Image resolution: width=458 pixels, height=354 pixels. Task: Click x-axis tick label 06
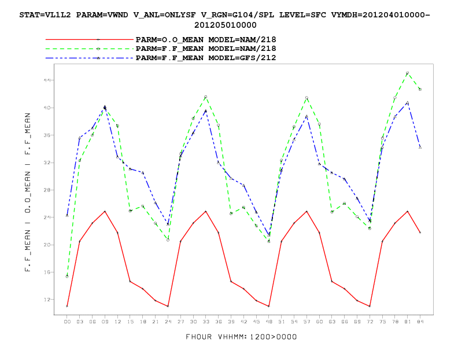coord(93,322)
